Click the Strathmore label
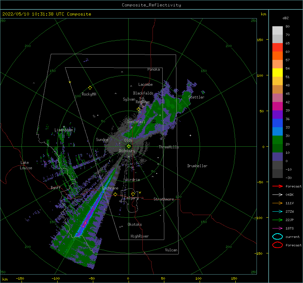Image resolution: width=303 pixels, height=283 pixels. (x=164, y=199)
